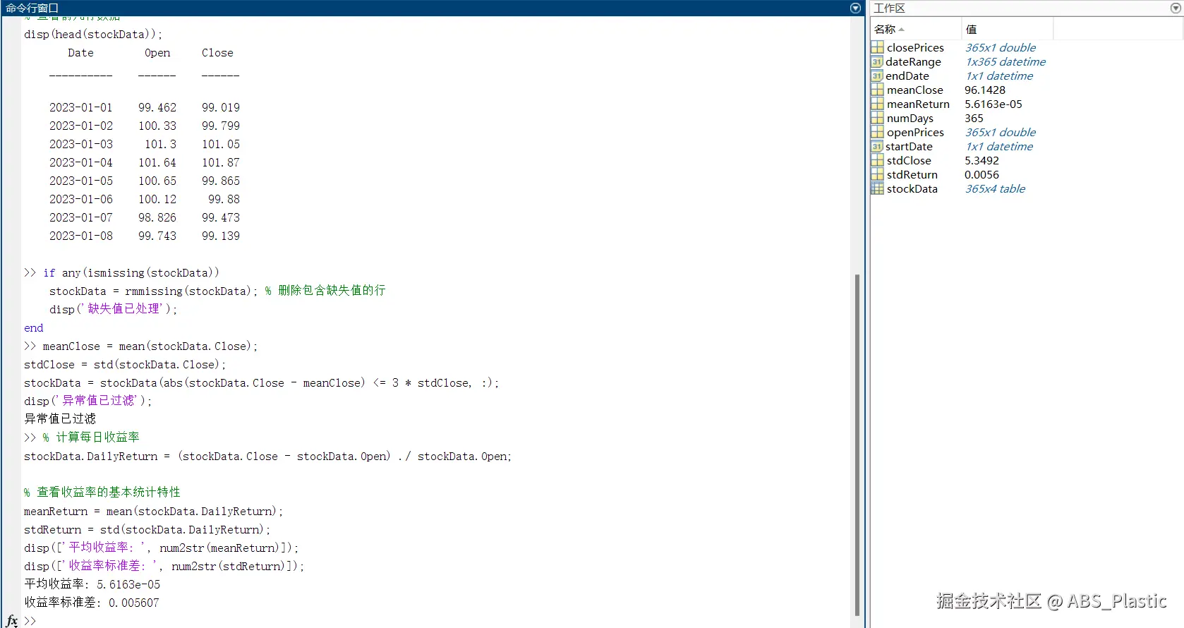The width and height of the screenshot is (1184, 628).
Task: Click the disp(head(stockData)); command line
Action: (x=93, y=35)
